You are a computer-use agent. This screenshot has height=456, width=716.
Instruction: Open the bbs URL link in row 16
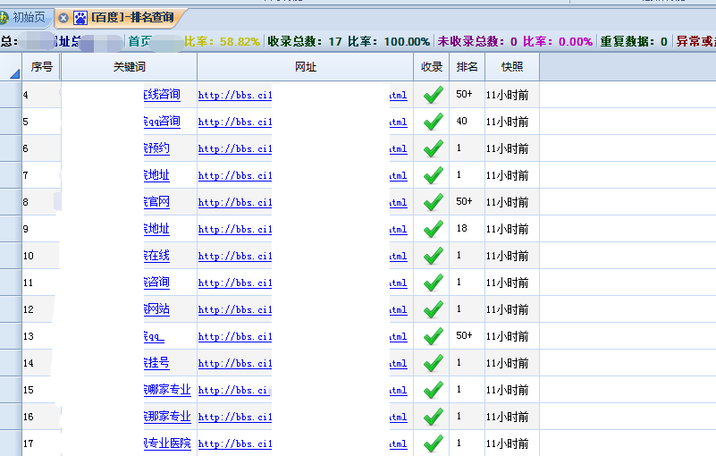tap(235, 418)
